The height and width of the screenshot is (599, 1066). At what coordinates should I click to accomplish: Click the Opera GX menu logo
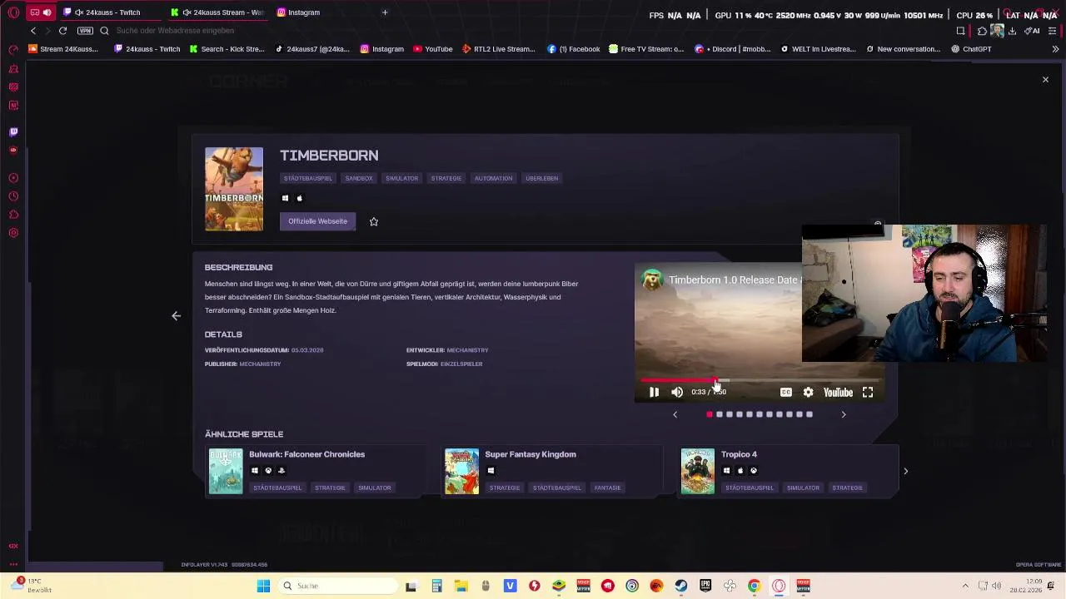point(13,12)
